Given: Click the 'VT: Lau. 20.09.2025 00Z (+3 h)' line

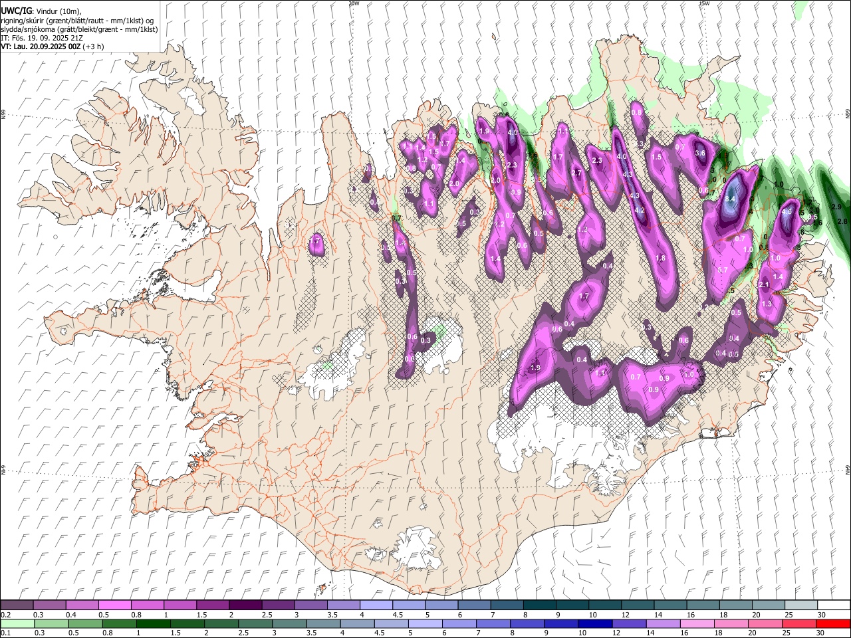Looking at the screenshot, I should pos(52,47).
